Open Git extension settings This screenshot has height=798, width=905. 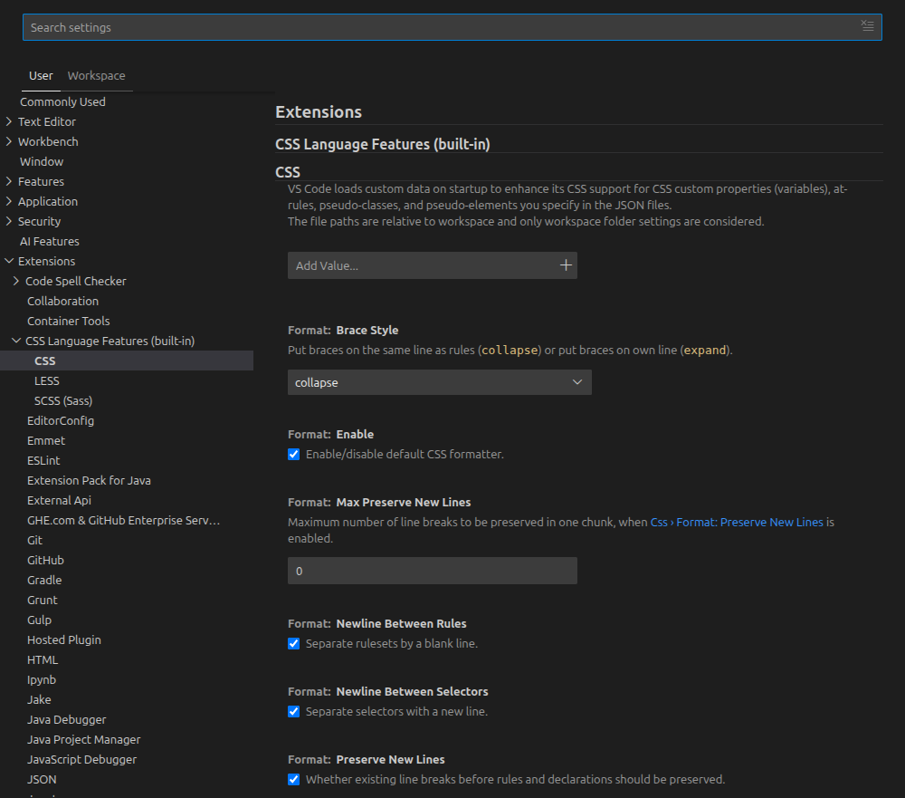pos(34,540)
